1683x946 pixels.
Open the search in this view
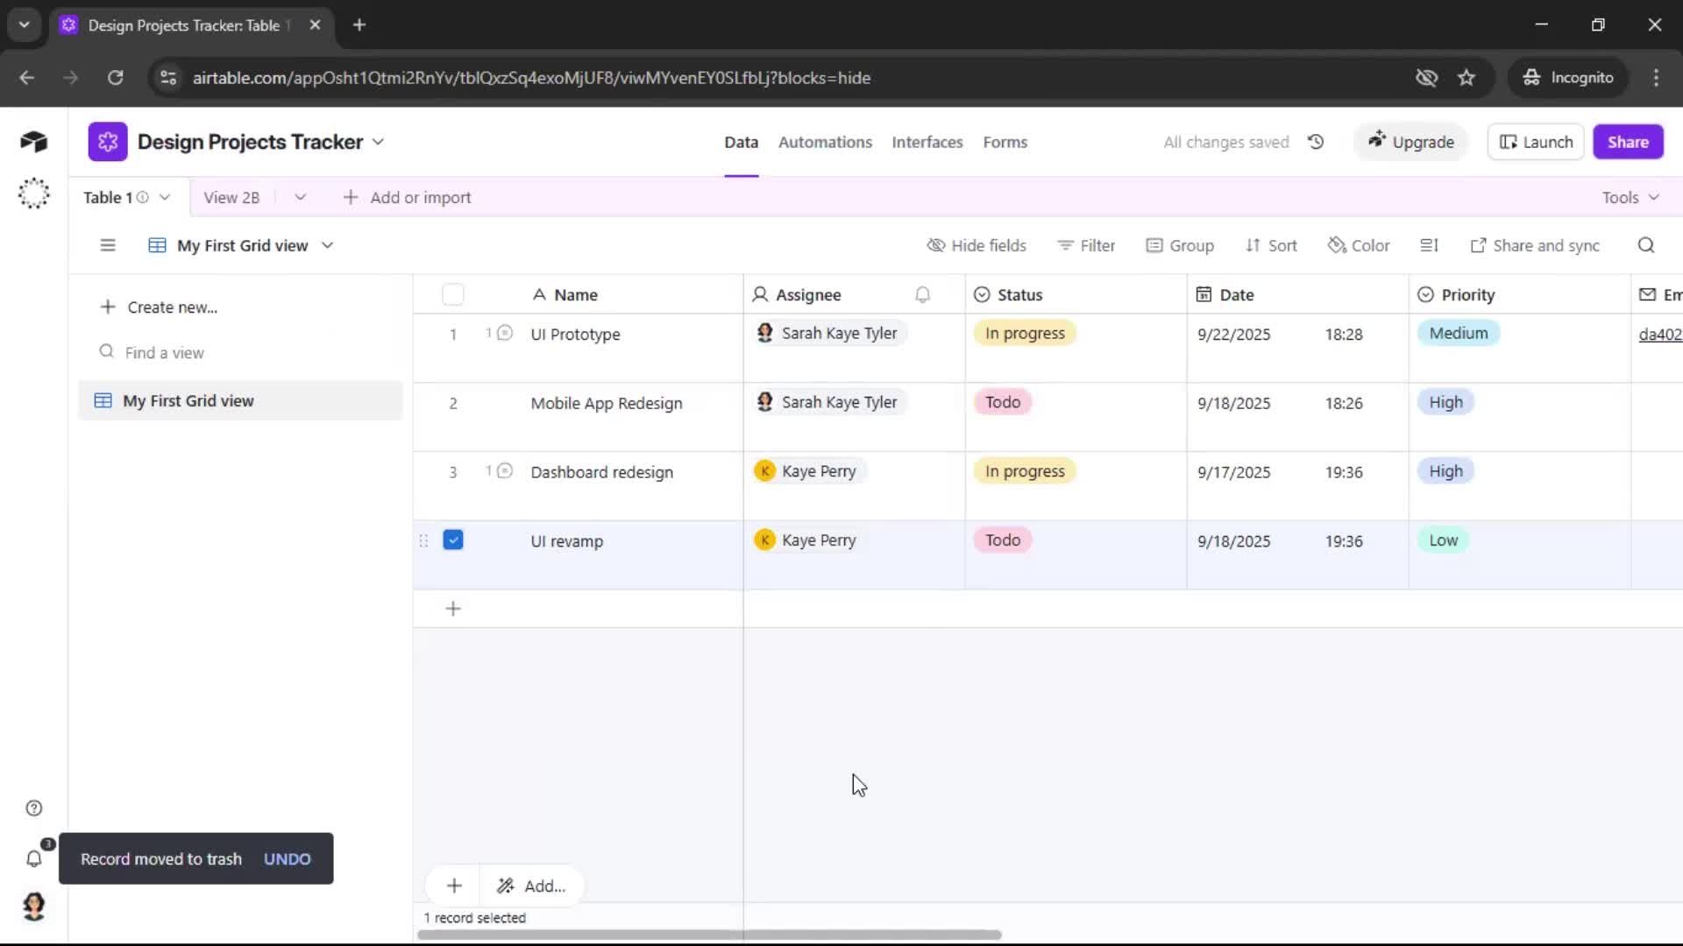pos(1646,245)
